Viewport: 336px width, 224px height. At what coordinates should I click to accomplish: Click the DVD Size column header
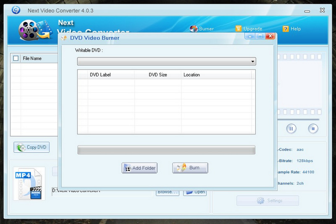pyautogui.click(x=158, y=75)
